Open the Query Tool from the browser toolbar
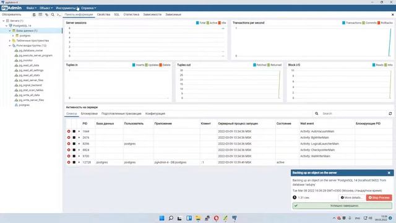396x223 pixels. click(x=34, y=15)
